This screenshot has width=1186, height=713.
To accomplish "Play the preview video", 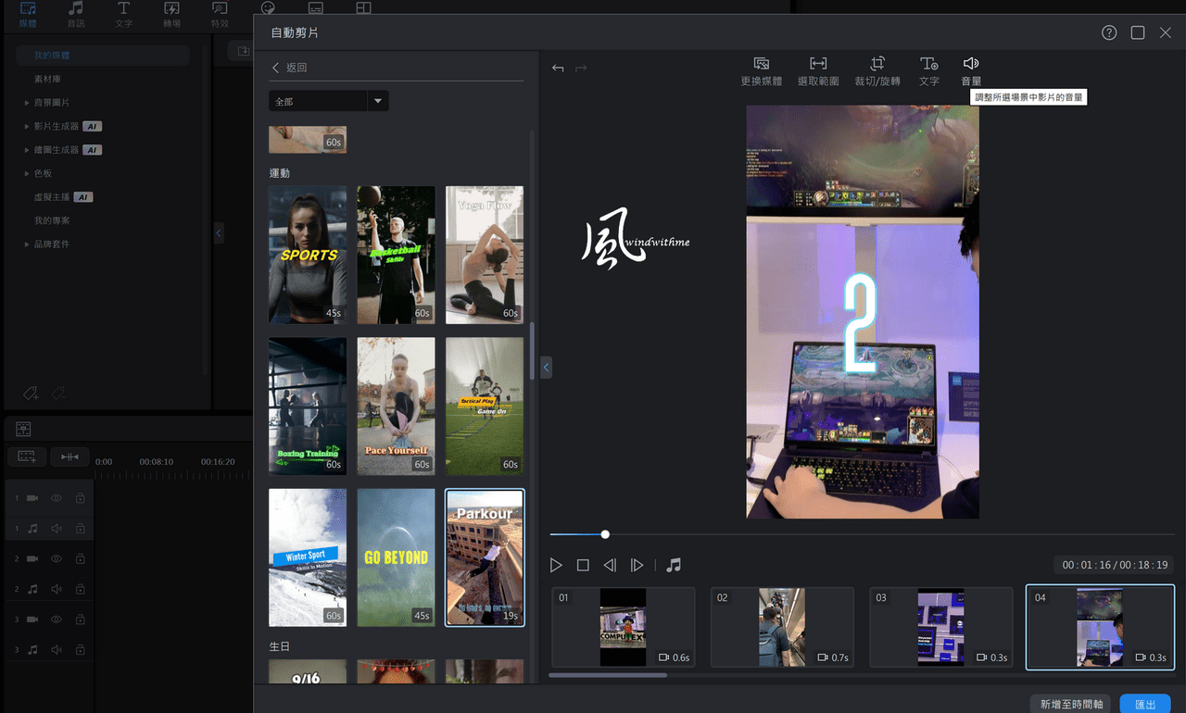I will coord(556,565).
